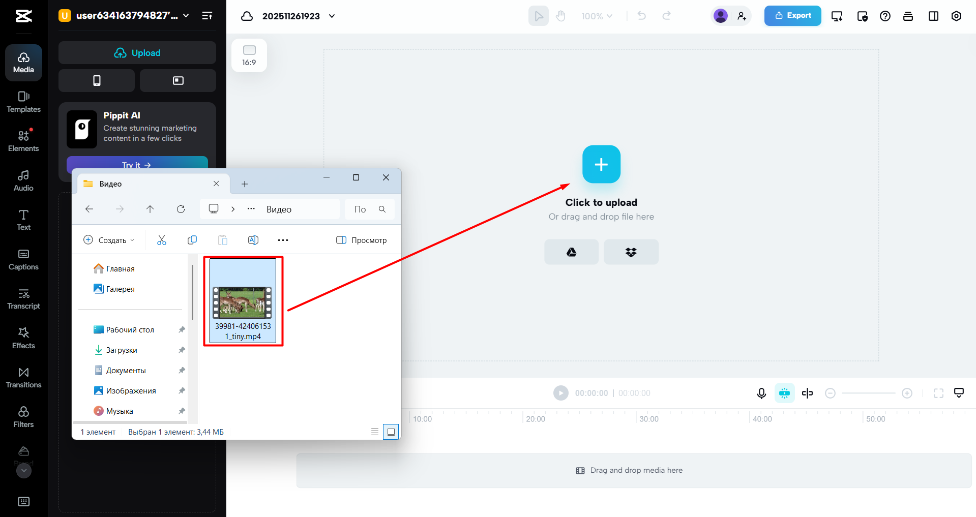Expand the project name dropdown
Screen dimensions: 976x517
(x=332, y=16)
